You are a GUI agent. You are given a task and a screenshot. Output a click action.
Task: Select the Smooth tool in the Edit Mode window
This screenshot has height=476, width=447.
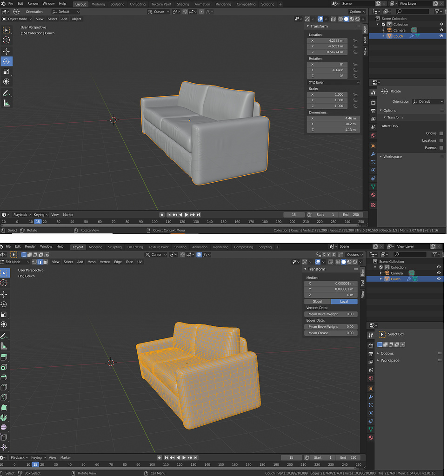4,428
